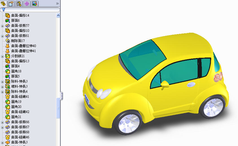Select the 曲面-修剪68 feature name
Viewport: 238px width, 146px height.
[20, 132]
